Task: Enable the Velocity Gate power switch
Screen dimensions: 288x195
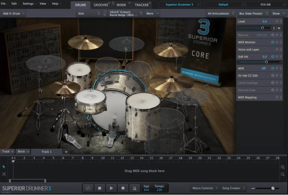Action: coord(272,90)
